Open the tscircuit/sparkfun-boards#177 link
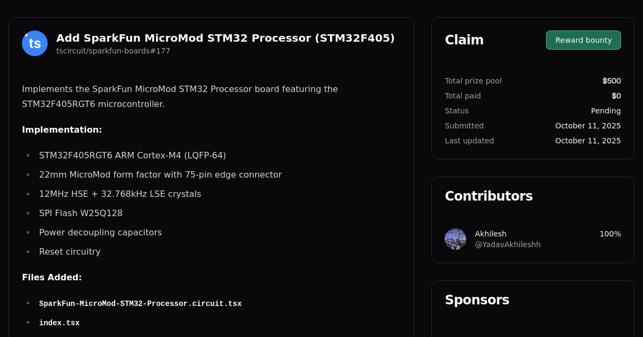 pos(113,51)
